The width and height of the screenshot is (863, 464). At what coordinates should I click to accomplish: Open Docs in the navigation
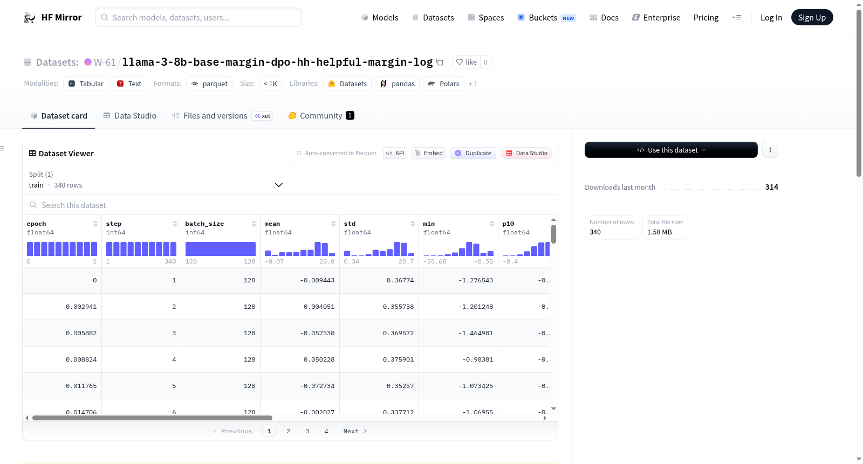(604, 18)
